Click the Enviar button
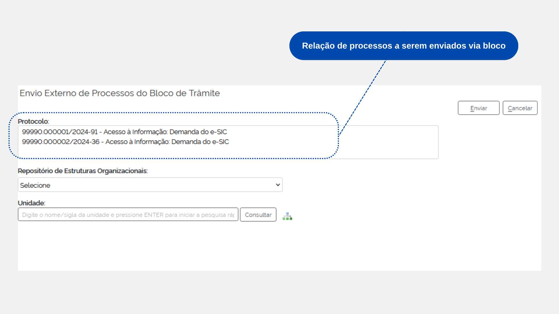The image size is (559, 314). [478, 108]
